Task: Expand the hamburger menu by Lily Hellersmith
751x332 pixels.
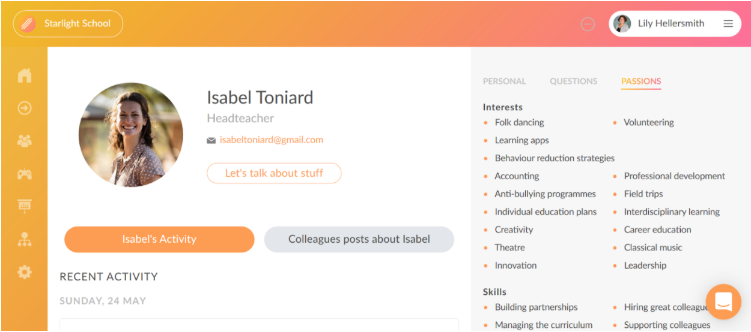Action: point(728,24)
